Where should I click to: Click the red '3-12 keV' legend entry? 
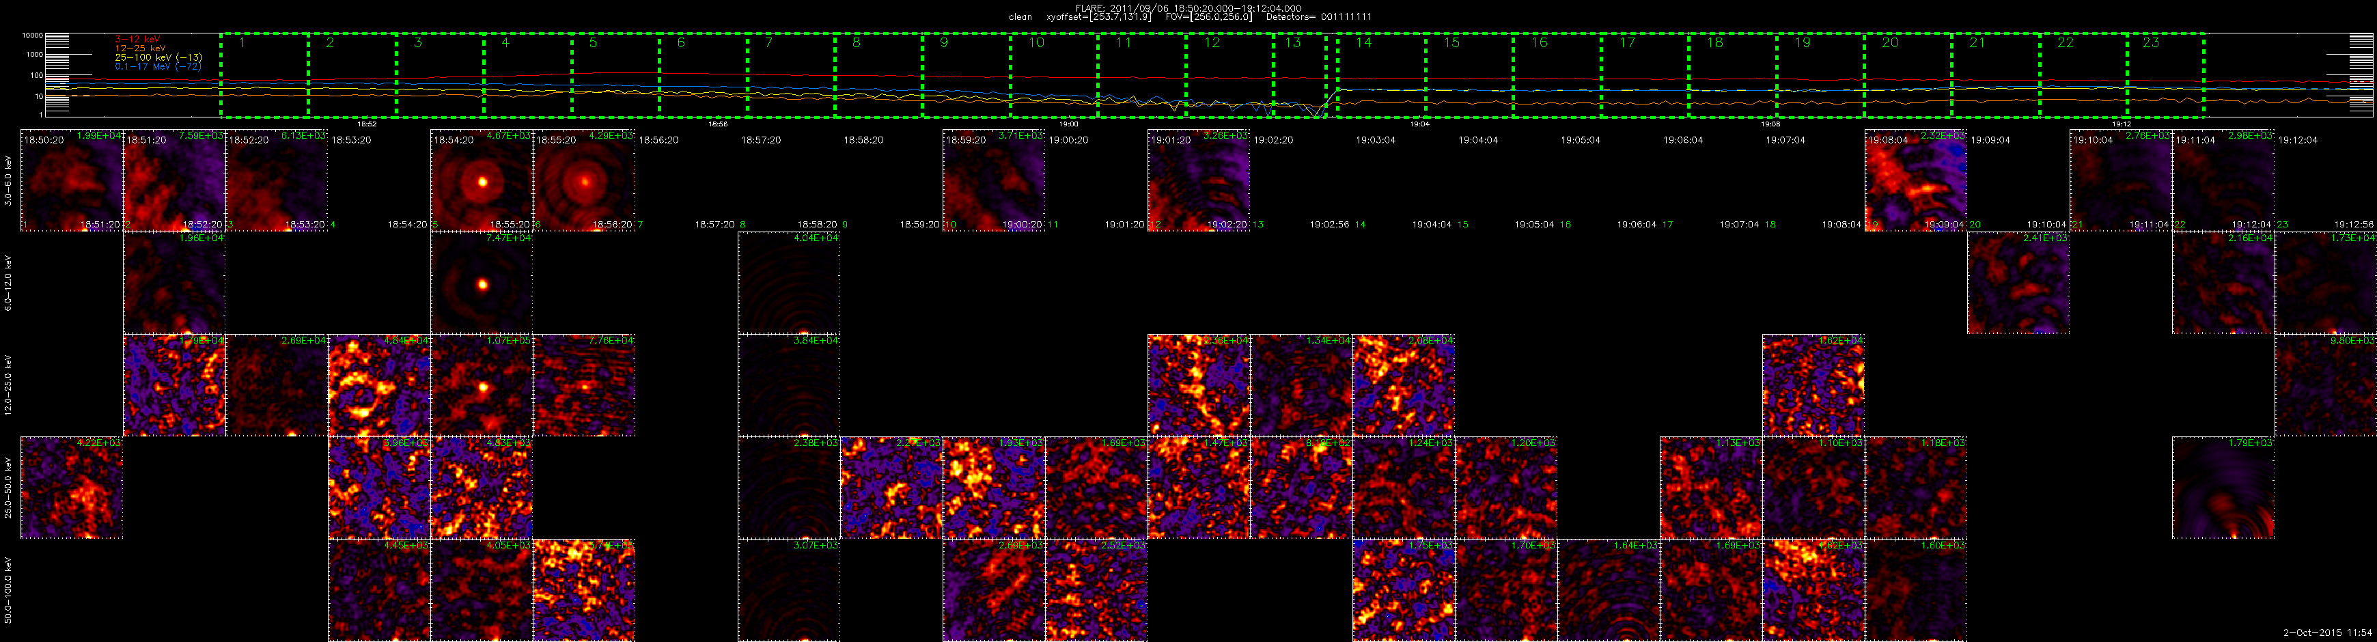pyautogui.click(x=139, y=39)
